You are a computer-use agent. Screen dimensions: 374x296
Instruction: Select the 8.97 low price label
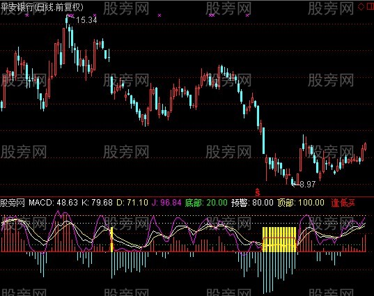pos(307,184)
